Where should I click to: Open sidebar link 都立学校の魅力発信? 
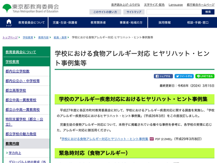(21, 134)
